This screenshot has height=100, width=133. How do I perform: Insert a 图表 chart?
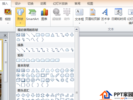44,15
